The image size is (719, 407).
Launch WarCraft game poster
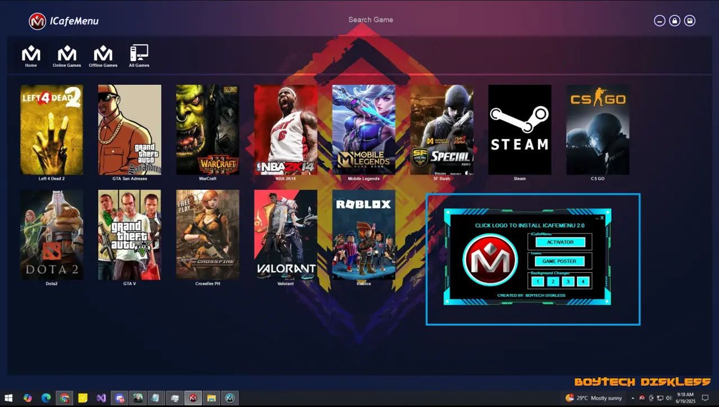click(x=208, y=130)
